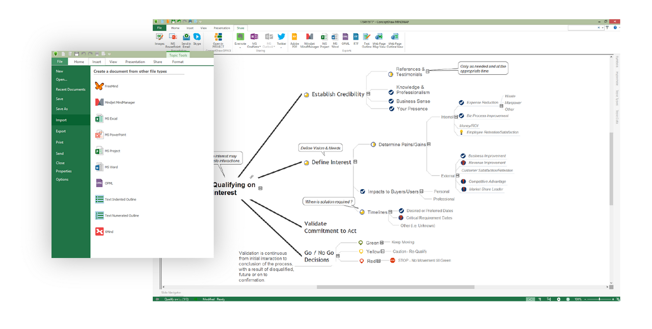Open Home tab in main window

pyautogui.click(x=175, y=28)
